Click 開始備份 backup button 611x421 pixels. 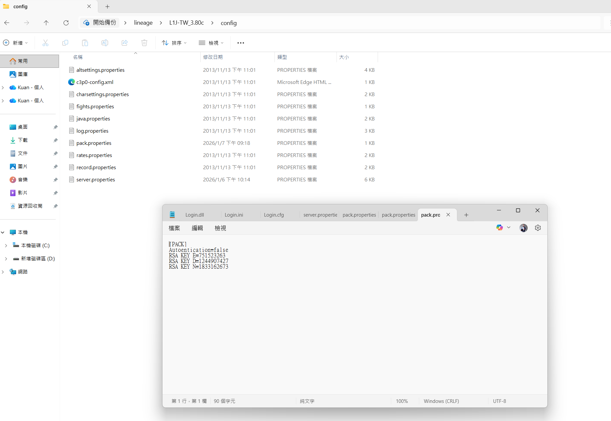pos(100,23)
